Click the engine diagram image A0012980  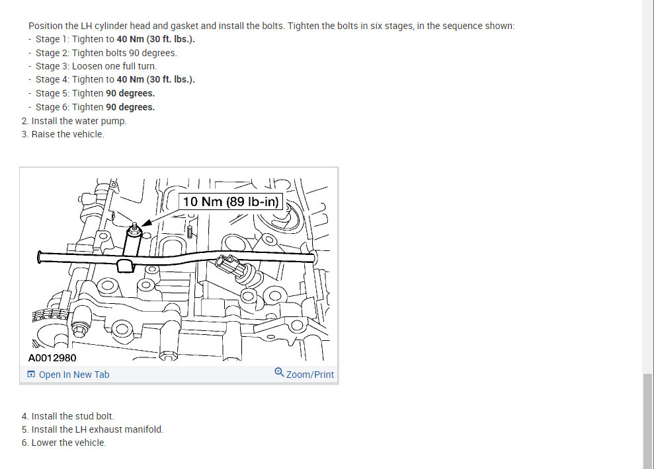click(x=179, y=267)
